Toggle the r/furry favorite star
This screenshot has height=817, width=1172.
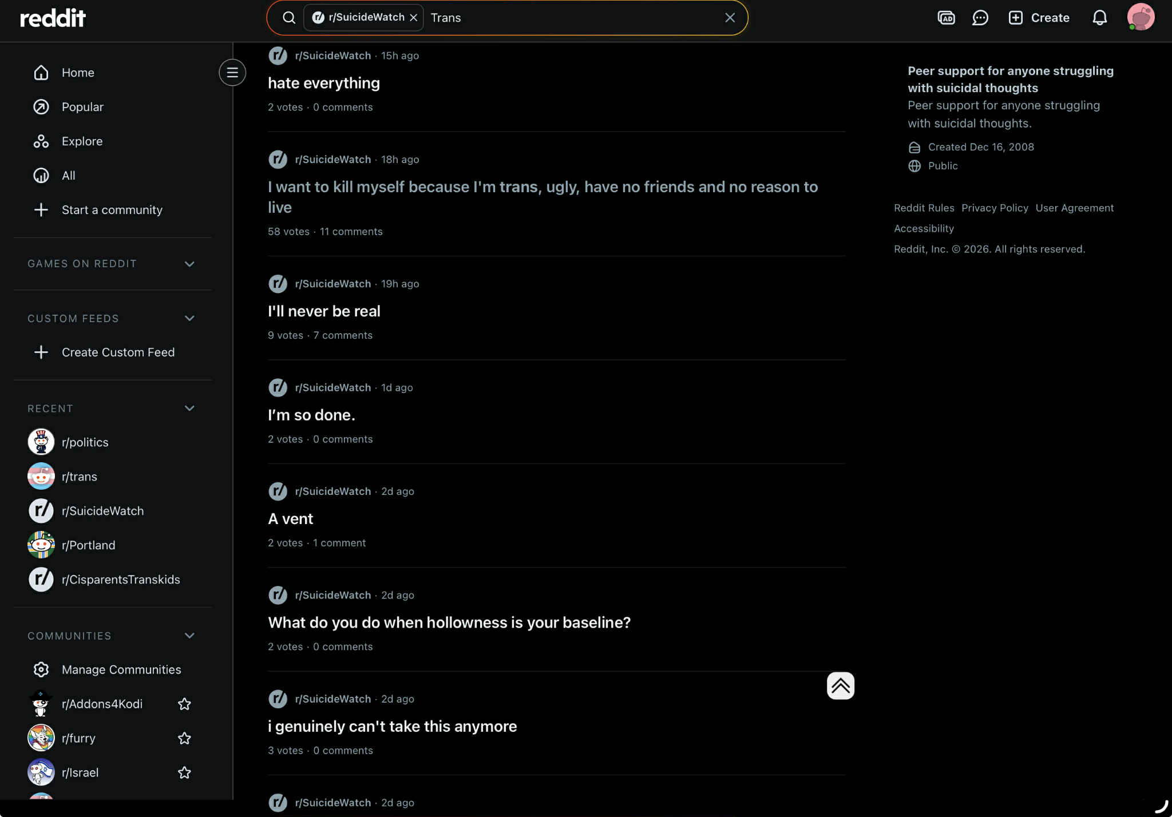pyautogui.click(x=184, y=738)
